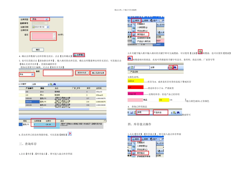Select 手动出库 in the topmost 库存 menu
The width and height of the screenshot is (251, 177).
pyautogui.click(x=142, y=31)
